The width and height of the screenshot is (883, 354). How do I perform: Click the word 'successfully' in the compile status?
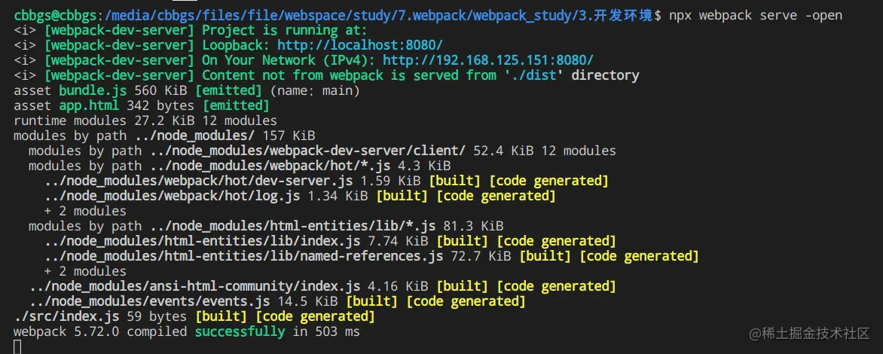pos(240,331)
